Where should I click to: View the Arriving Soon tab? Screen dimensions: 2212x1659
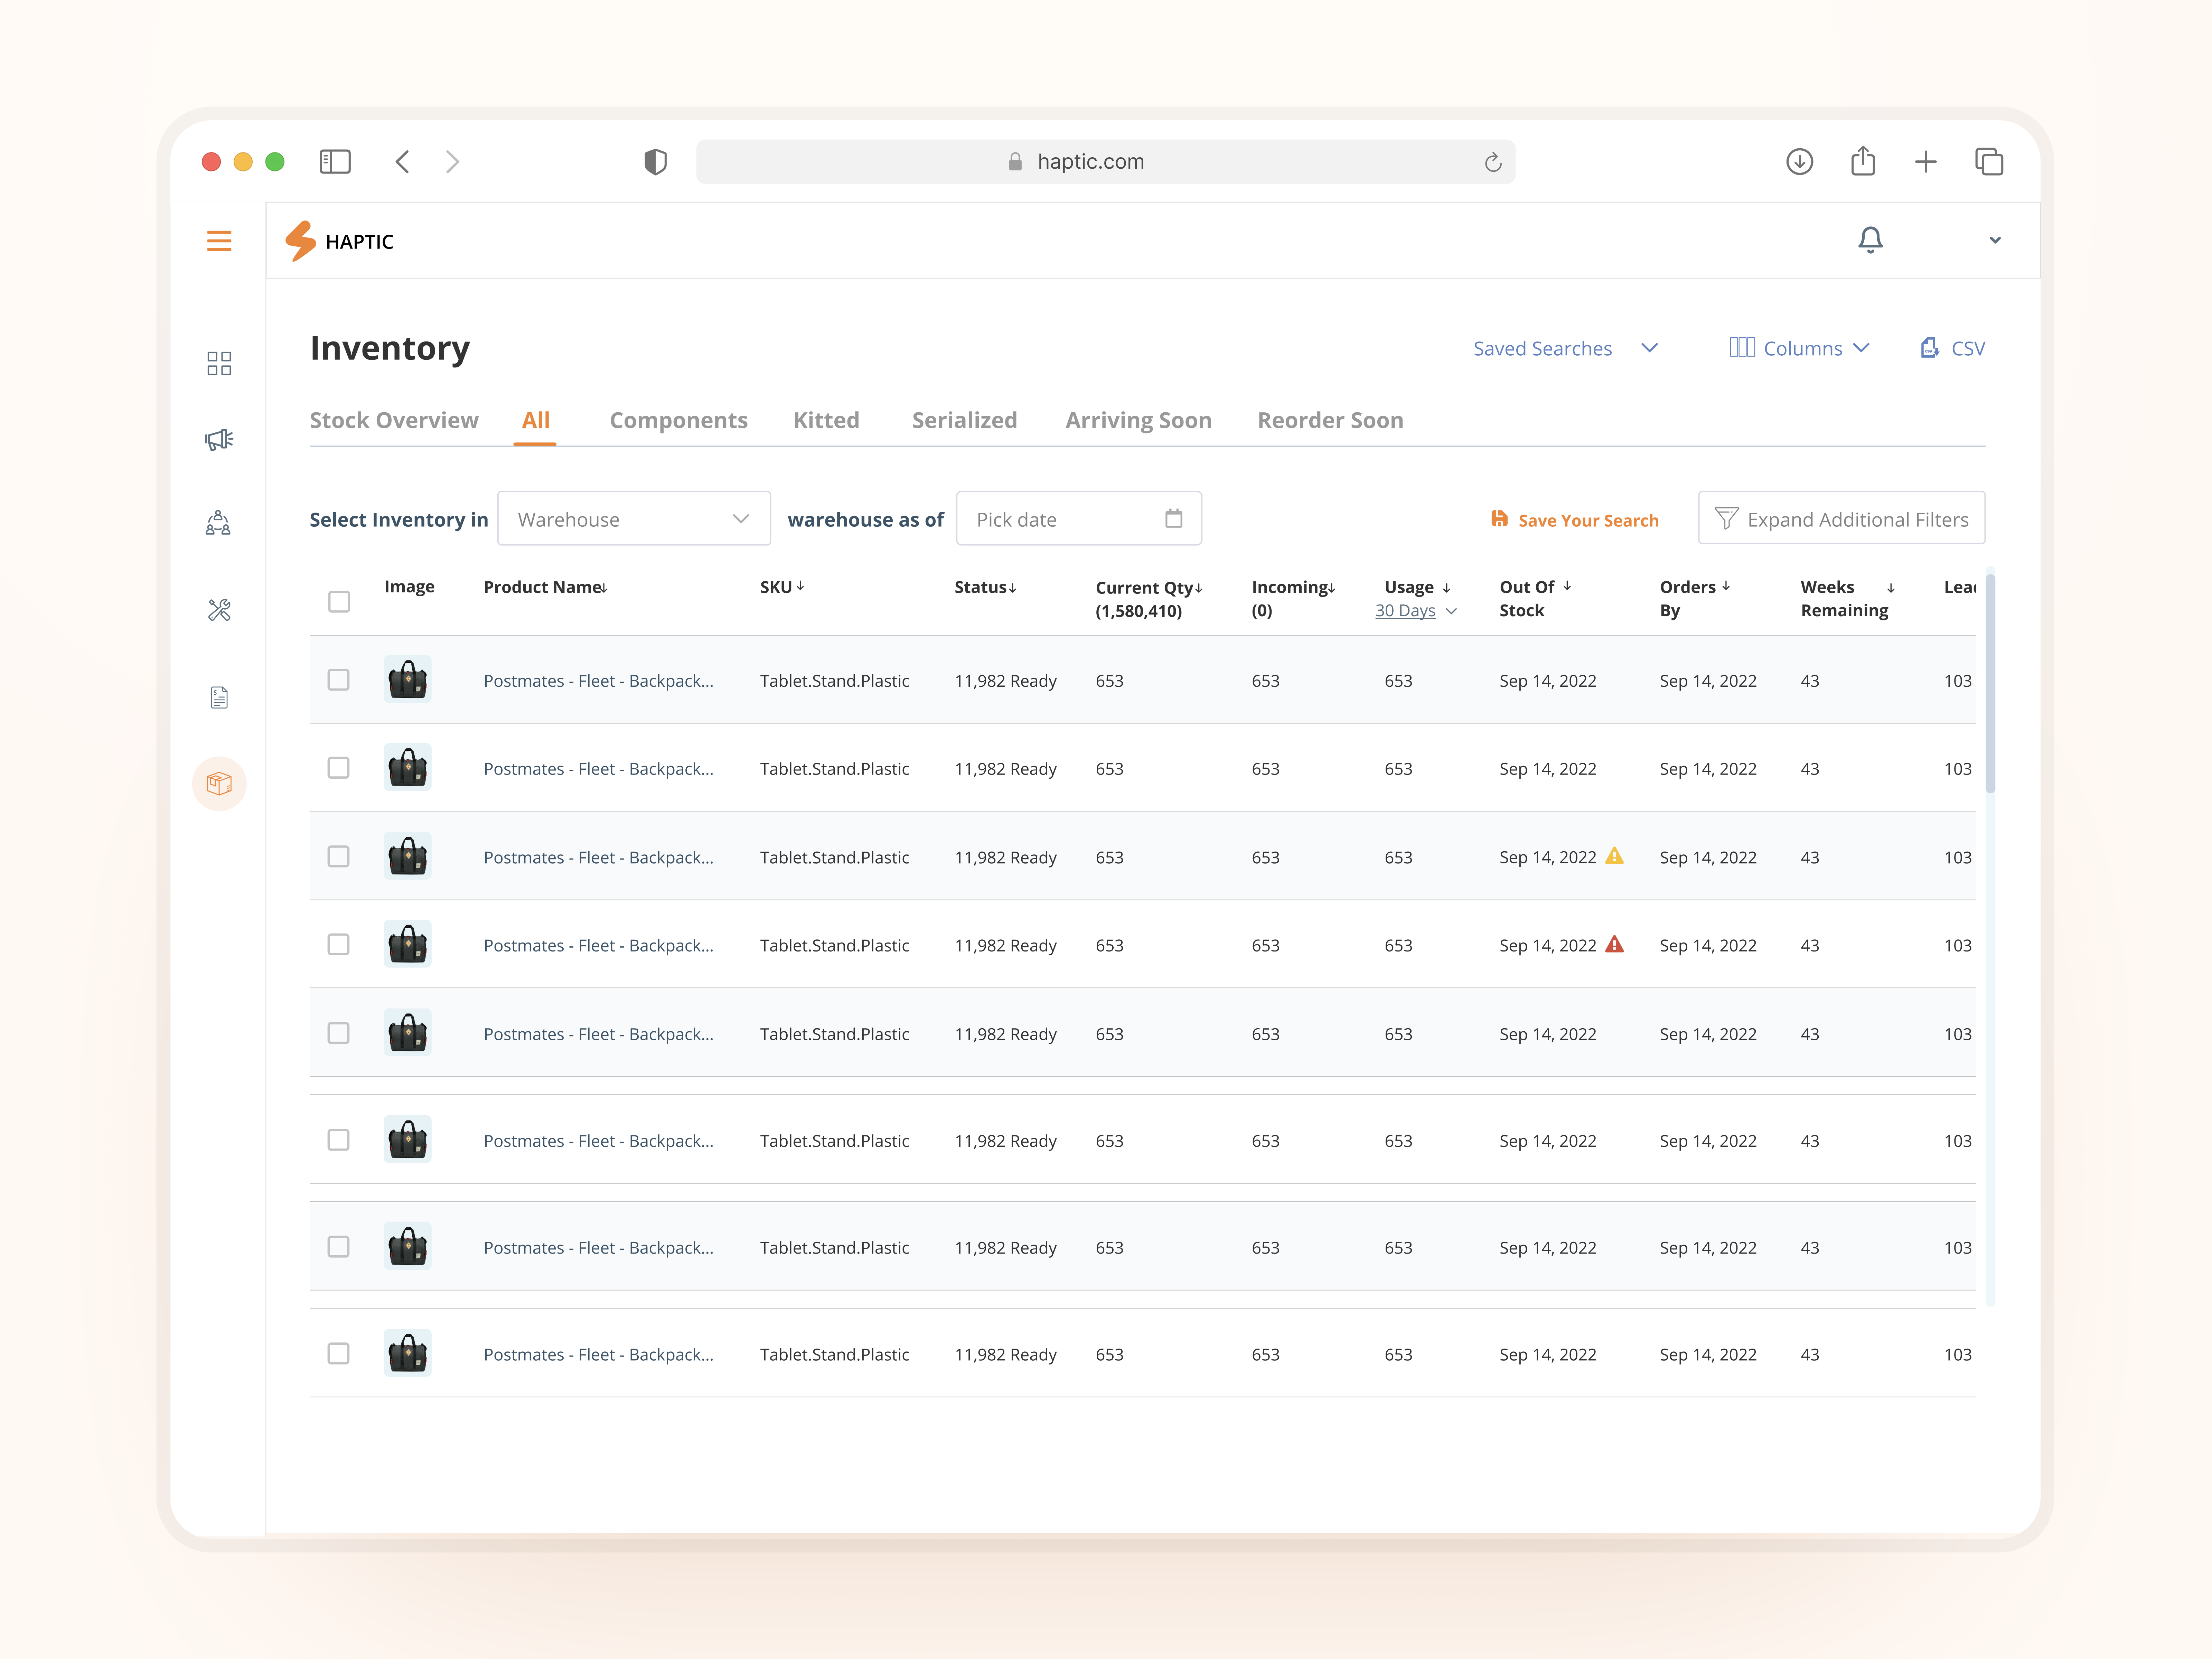(x=1138, y=420)
